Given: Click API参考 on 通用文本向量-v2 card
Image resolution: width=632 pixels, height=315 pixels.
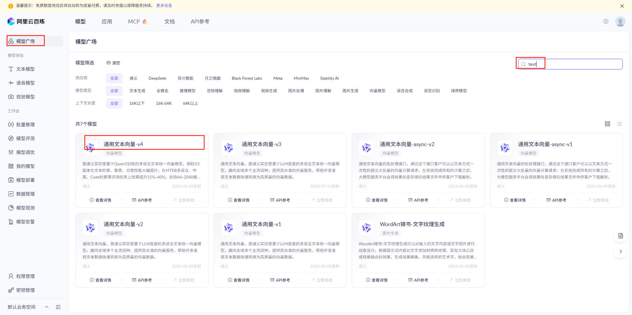Looking at the screenshot, I should pos(142,280).
